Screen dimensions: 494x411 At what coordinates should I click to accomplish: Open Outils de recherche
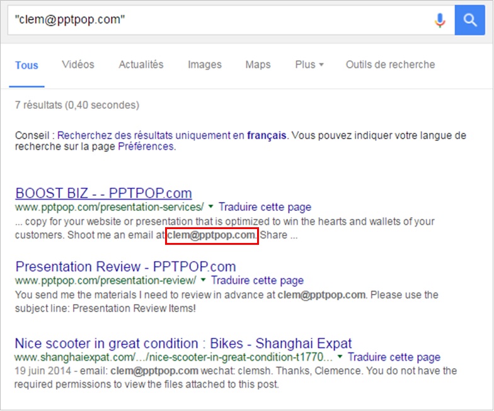point(391,64)
